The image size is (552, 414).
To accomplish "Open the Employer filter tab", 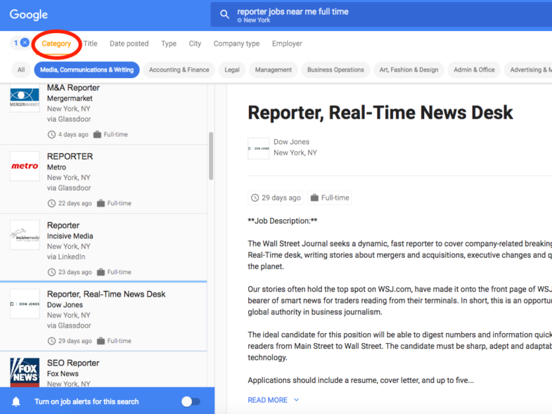I will [x=287, y=44].
